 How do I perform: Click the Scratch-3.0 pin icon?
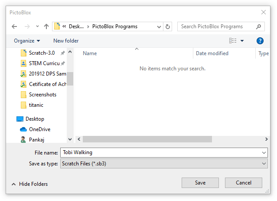point(63,53)
